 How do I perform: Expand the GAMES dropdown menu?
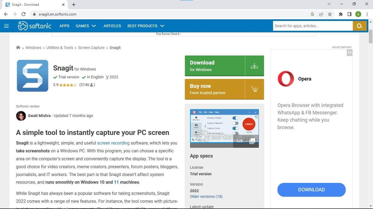click(x=86, y=26)
